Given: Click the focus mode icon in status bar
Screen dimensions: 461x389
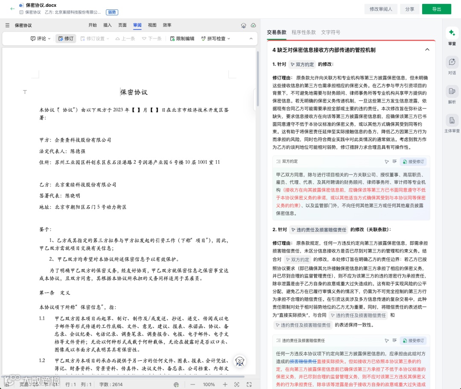Looking at the screenshot, I should click(x=236, y=385).
